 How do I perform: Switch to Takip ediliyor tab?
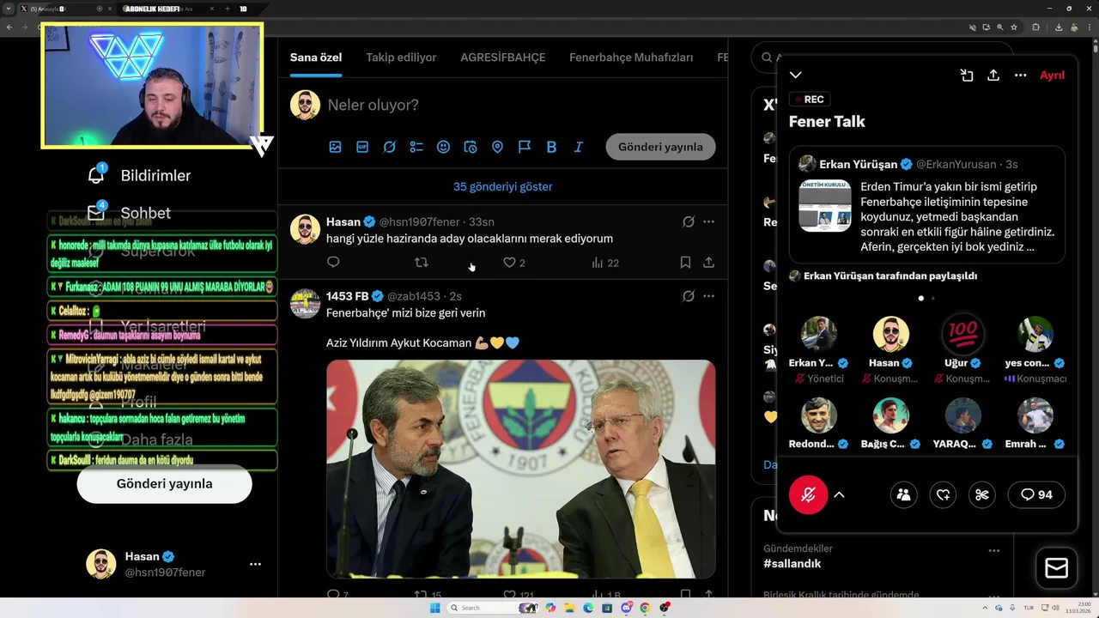(x=401, y=58)
